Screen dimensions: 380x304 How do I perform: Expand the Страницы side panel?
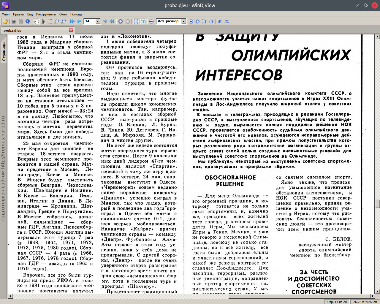(4, 51)
